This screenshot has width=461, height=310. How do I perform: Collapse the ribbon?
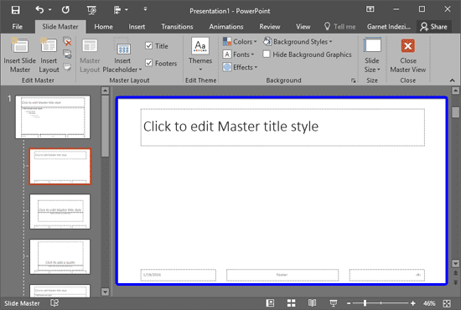pyautogui.click(x=452, y=80)
